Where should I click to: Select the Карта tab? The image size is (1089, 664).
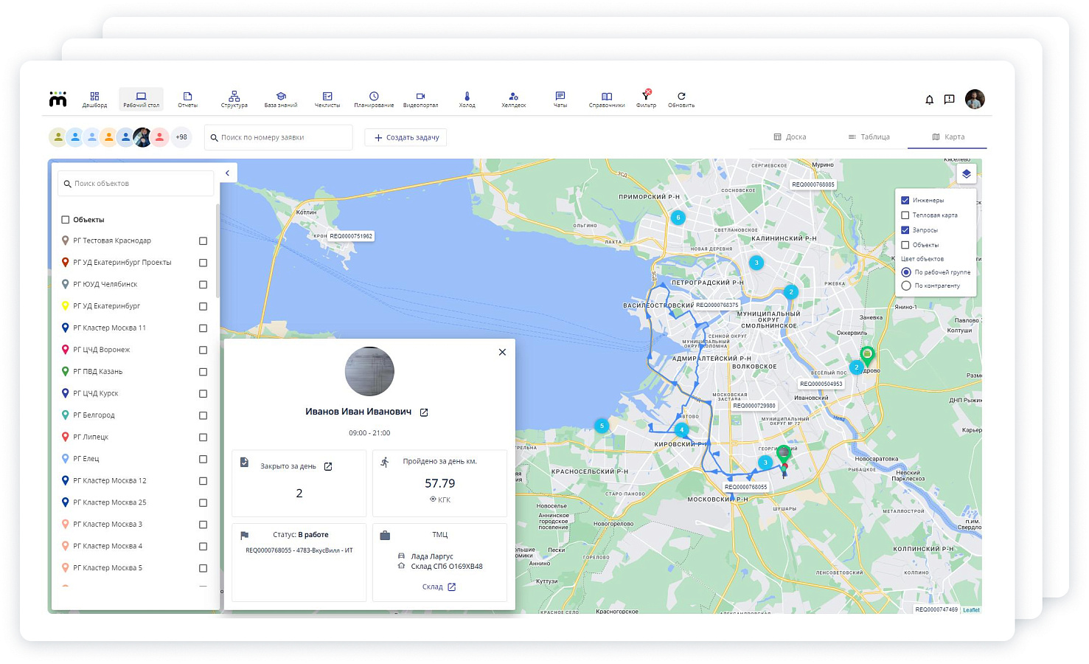click(948, 137)
